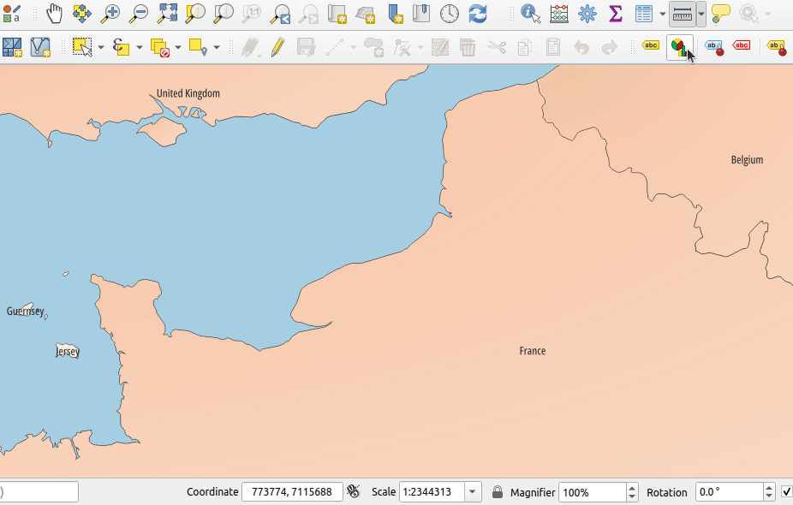Open the Processing Toolbox gear icon

tap(587, 14)
